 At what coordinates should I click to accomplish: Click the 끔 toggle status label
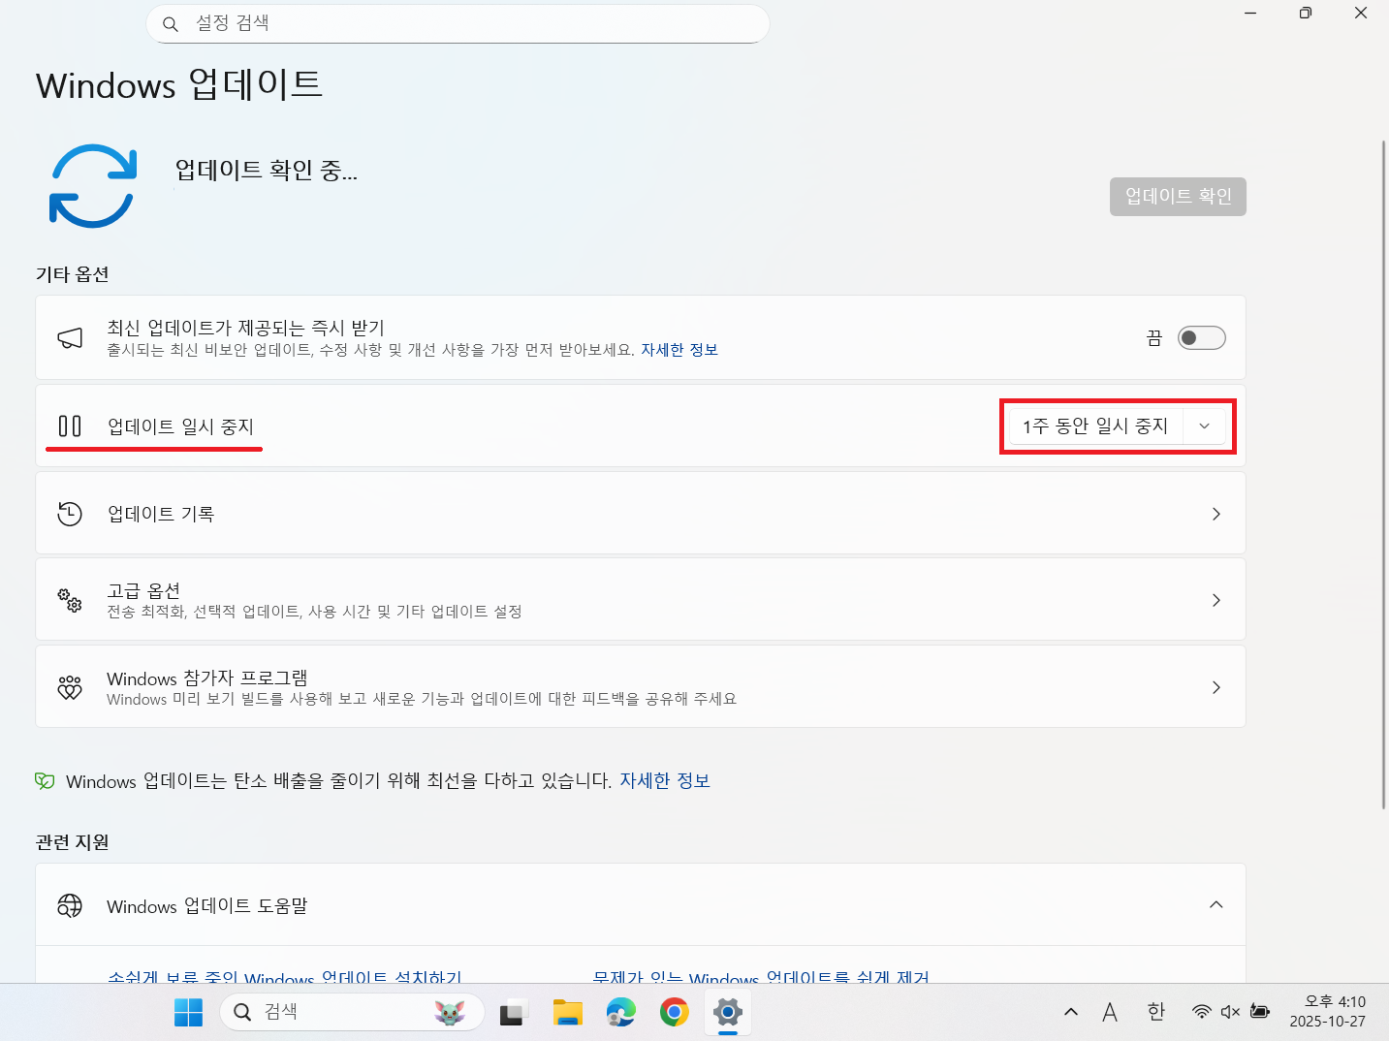(1154, 337)
